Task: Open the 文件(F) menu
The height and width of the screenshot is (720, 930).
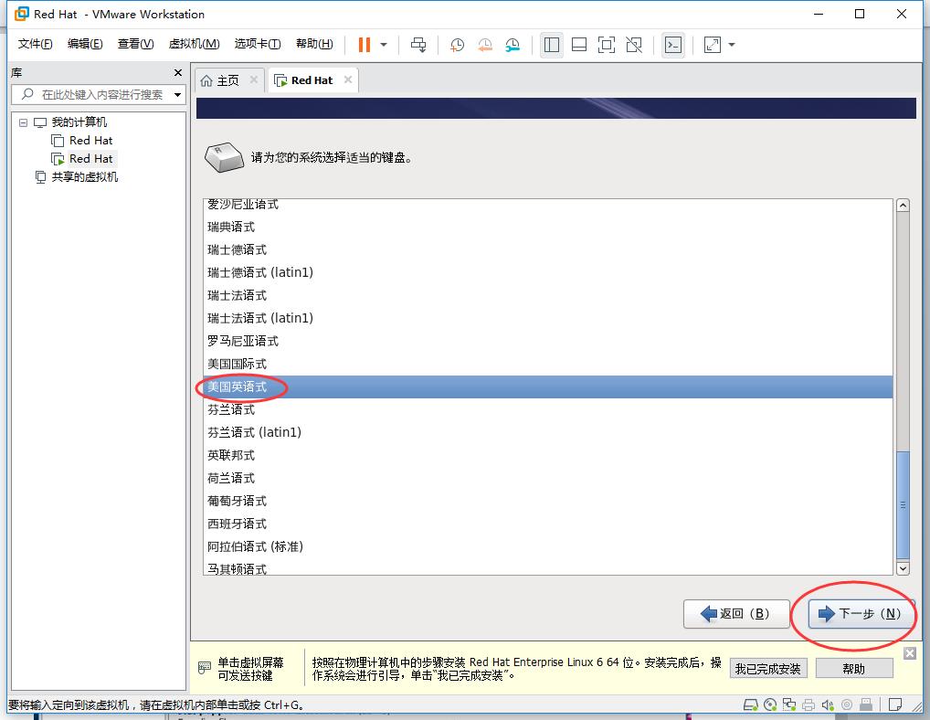Action: [35, 44]
